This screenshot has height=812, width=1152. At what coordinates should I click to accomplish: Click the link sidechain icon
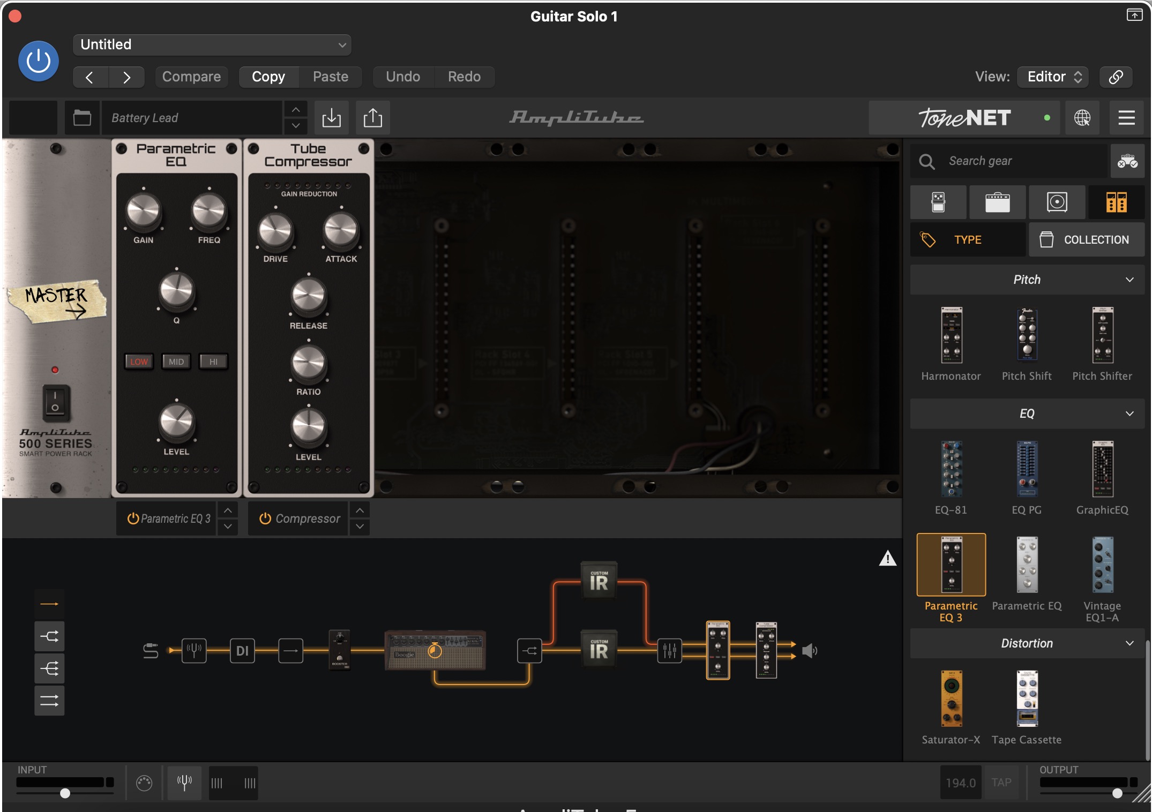pos(1116,77)
